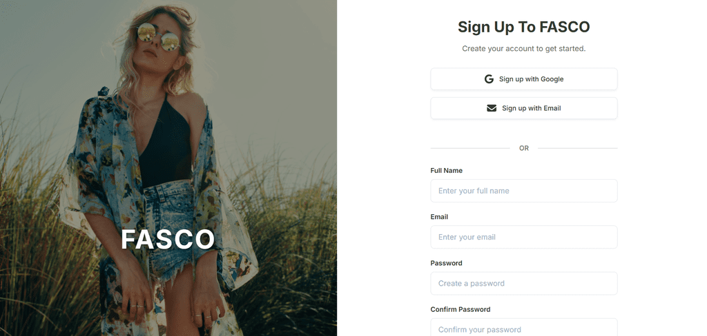Viewport: 707px width, 336px height.
Task: Click the "Create your account to get started" subtitle
Action: pos(524,49)
